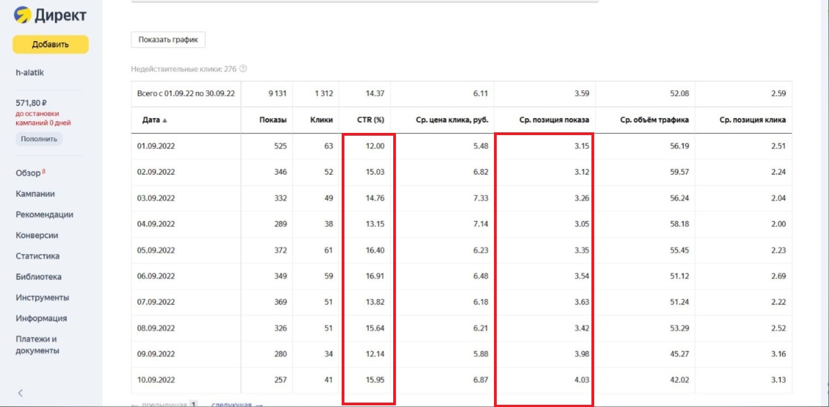Open Платежи и документы
829x407 pixels.
(x=38, y=344)
